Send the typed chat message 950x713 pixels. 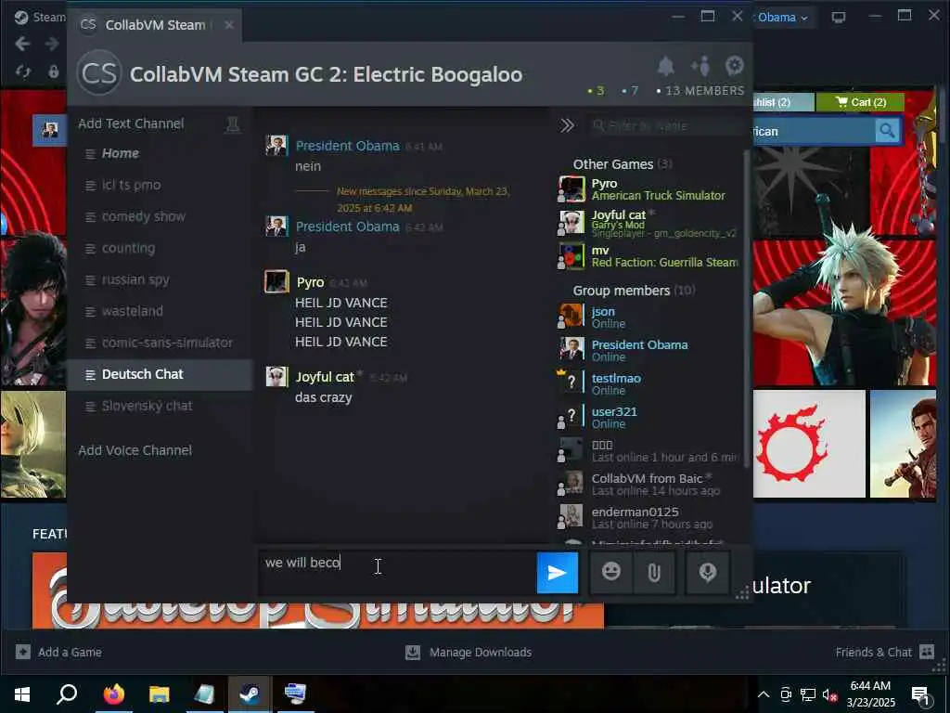(558, 573)
